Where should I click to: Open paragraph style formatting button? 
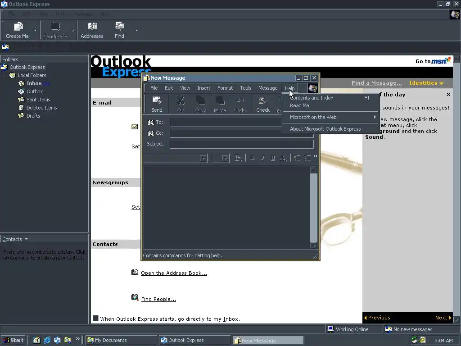(x=238, y=158)
